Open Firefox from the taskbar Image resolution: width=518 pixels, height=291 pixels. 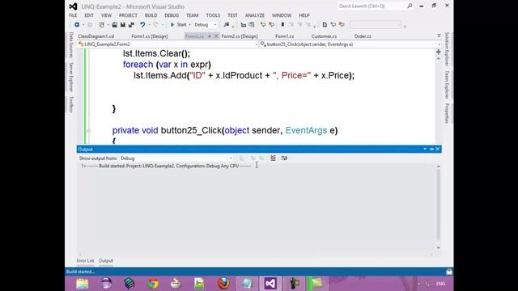(x=223, y=284)
